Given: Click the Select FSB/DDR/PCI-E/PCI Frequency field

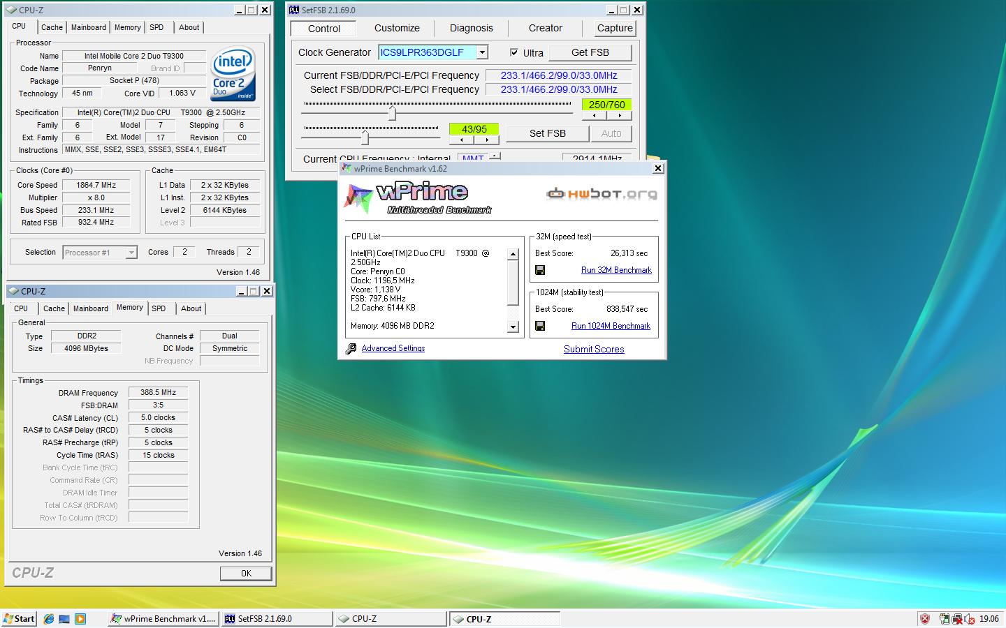Looking at the screenshot, I should point(559,89).
